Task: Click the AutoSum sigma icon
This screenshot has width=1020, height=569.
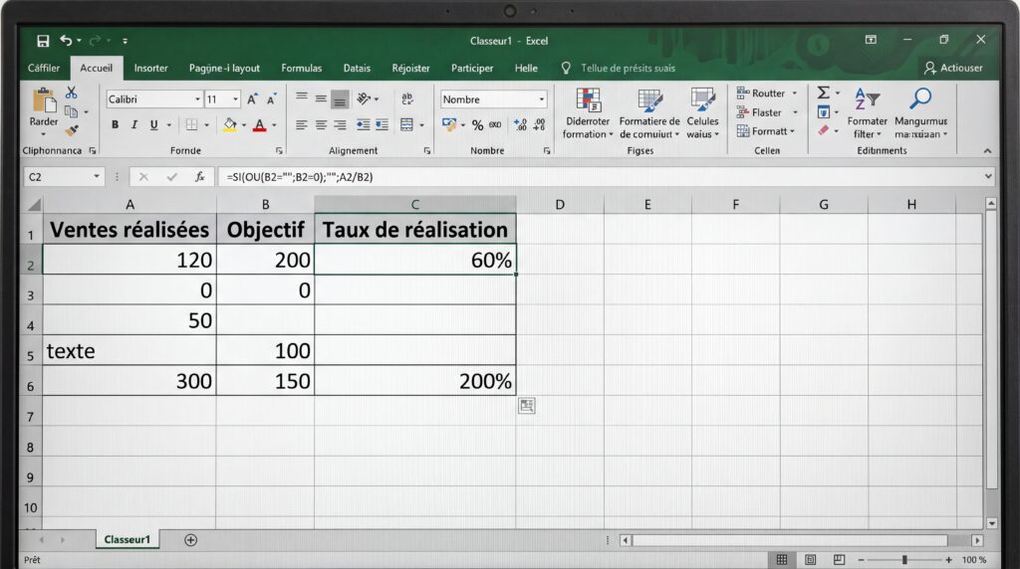Action: (824, 93)
